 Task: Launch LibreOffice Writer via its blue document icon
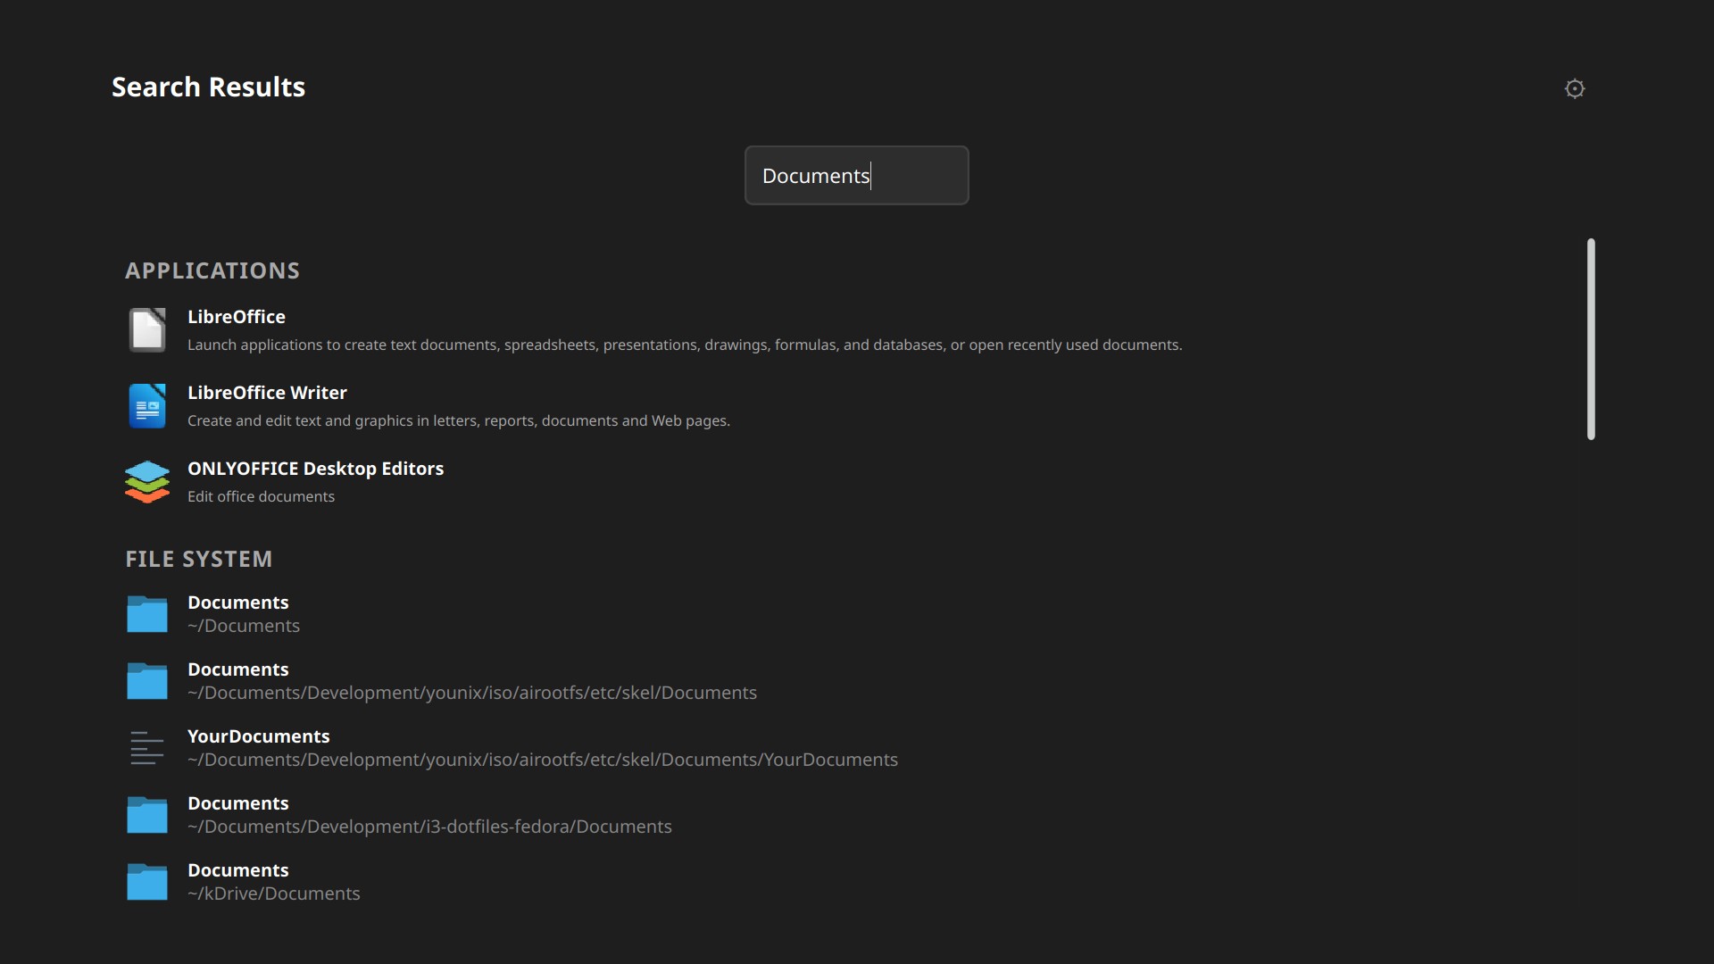[x=147, y=406]
